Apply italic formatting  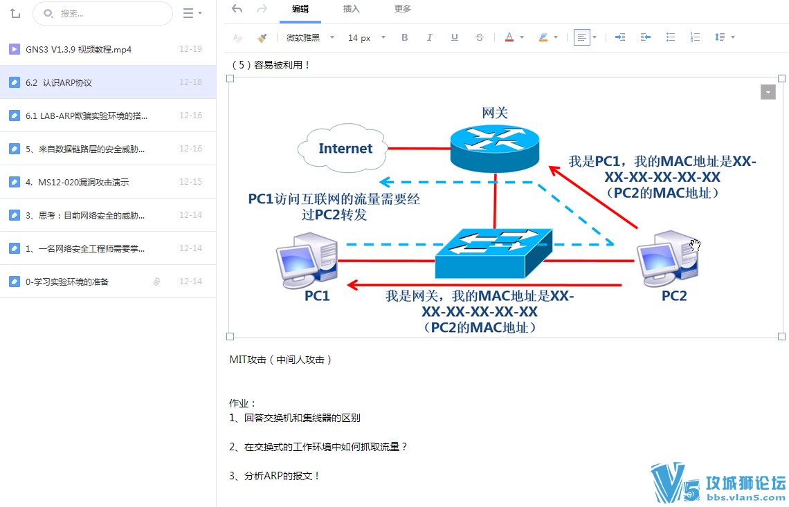(x=429, y=37)
